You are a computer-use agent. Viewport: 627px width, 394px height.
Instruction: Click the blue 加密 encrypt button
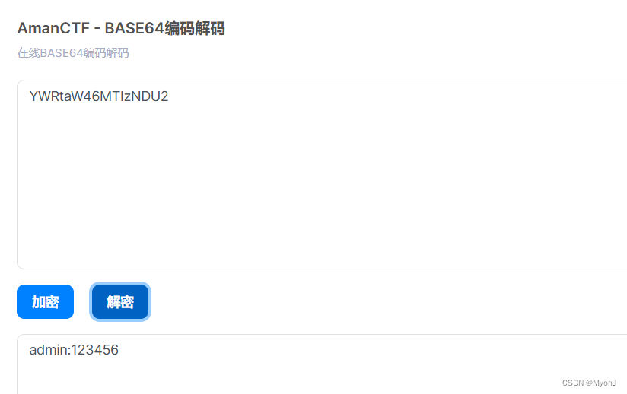45,301
